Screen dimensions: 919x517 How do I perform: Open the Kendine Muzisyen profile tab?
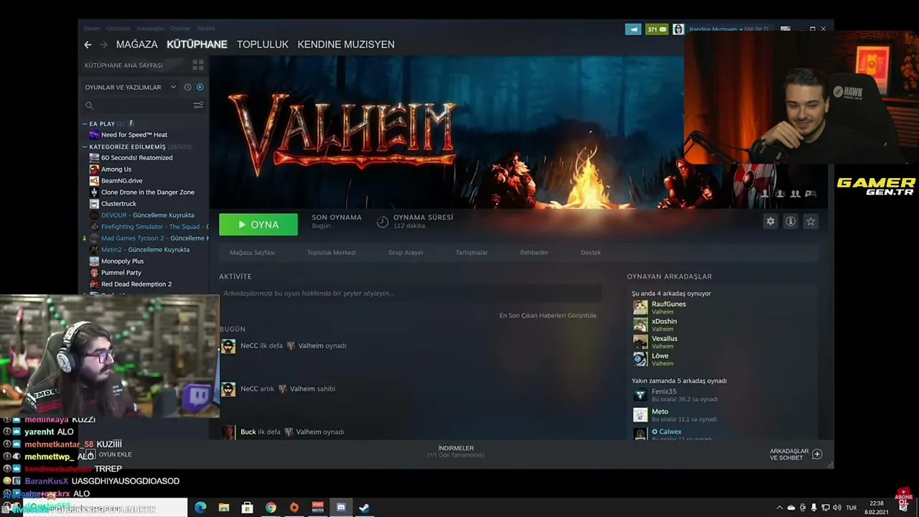346,45
